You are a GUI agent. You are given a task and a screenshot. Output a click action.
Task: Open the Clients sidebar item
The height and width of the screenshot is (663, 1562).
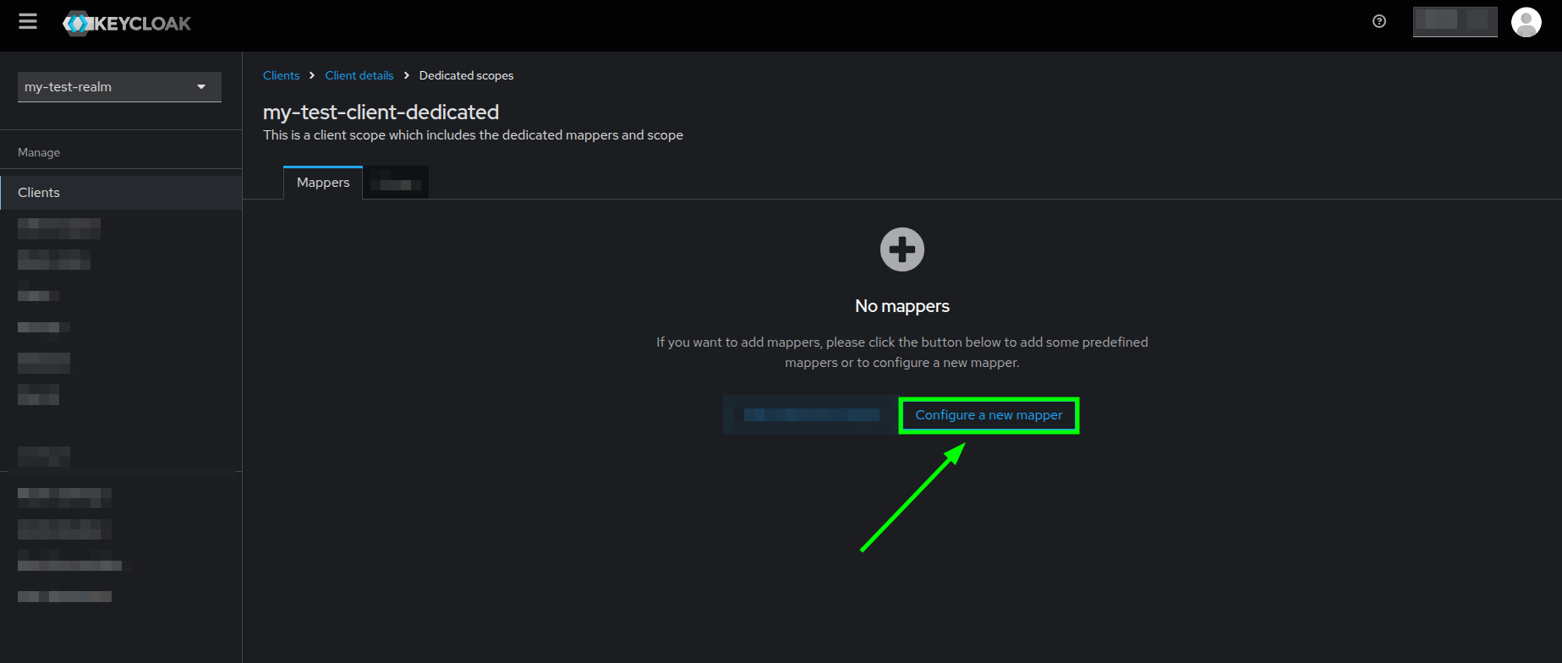[121, 192]
